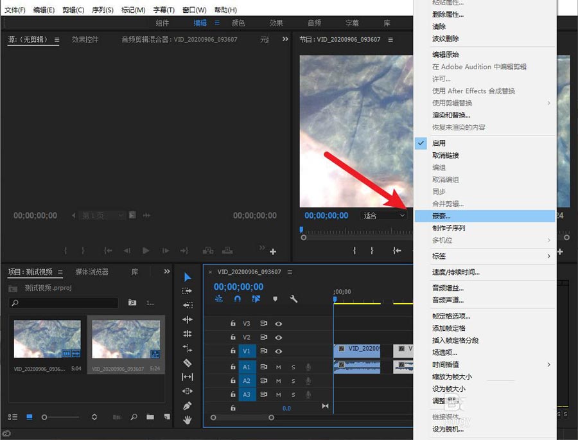Select the Hand tool
This screenshot has width=578, height=440.
coord(188,420)
